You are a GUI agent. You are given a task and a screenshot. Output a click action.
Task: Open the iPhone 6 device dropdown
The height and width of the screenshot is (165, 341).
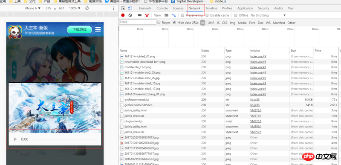[32, 8]
